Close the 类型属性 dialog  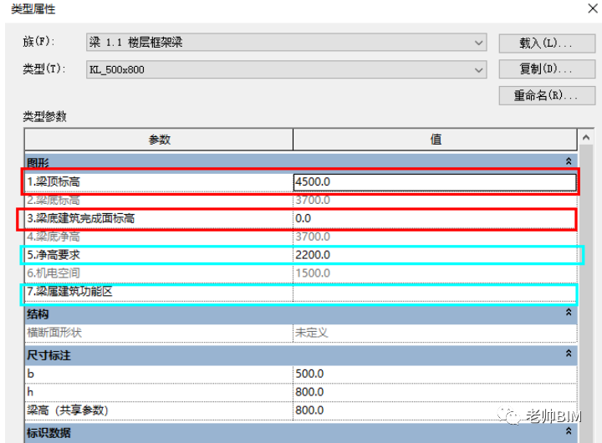pos(593,8)
